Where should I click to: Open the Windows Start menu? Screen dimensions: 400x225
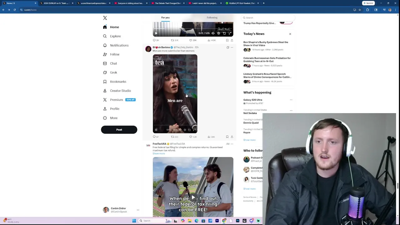(134, 221)
